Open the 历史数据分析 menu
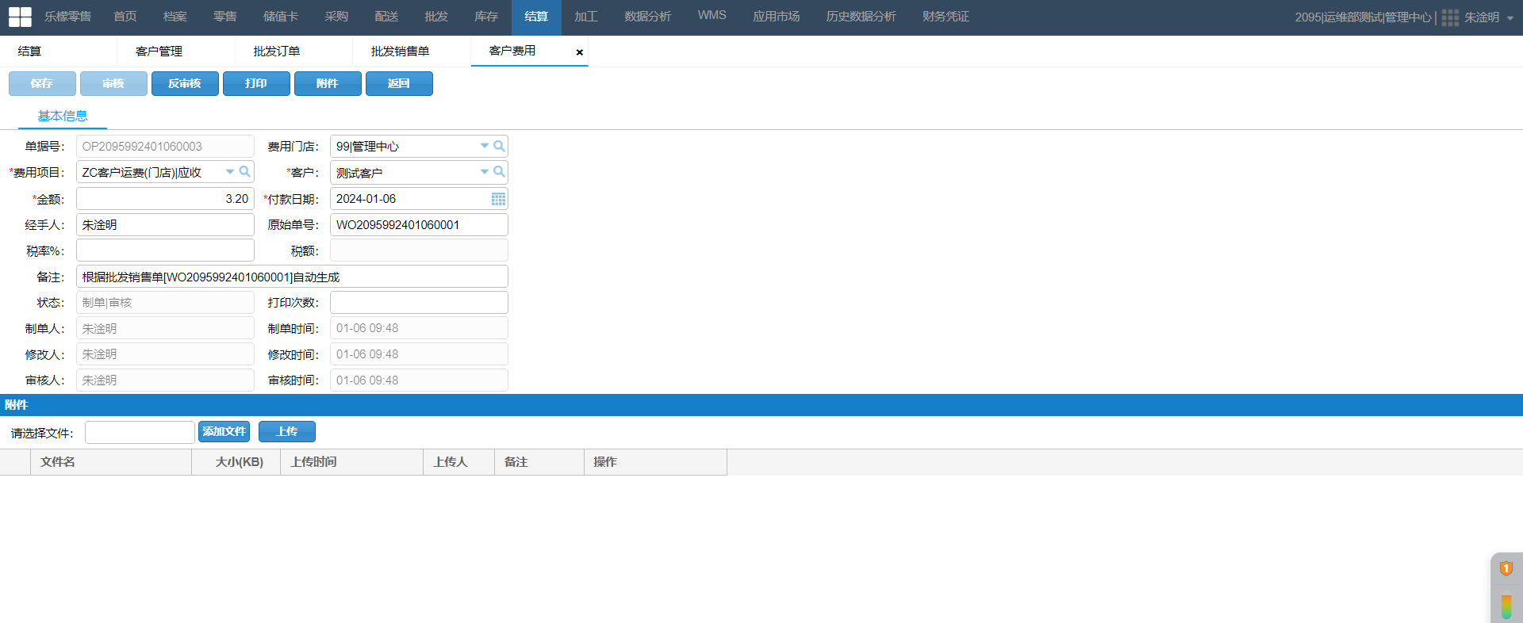The width and height of the screenshot is (1523, 623). 861,17
